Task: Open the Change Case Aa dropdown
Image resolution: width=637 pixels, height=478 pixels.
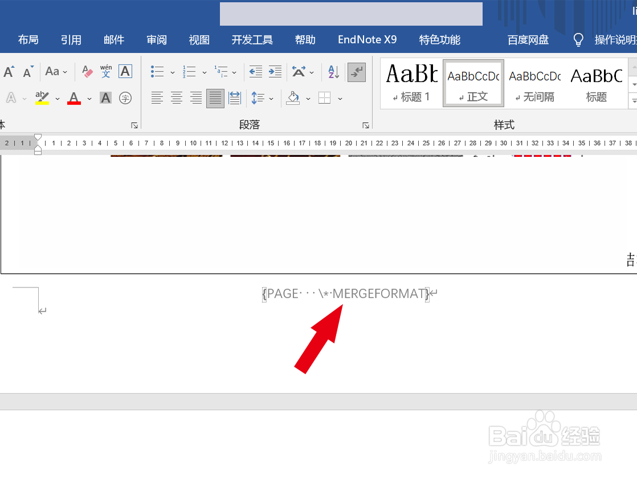Action: coord(56,72)
